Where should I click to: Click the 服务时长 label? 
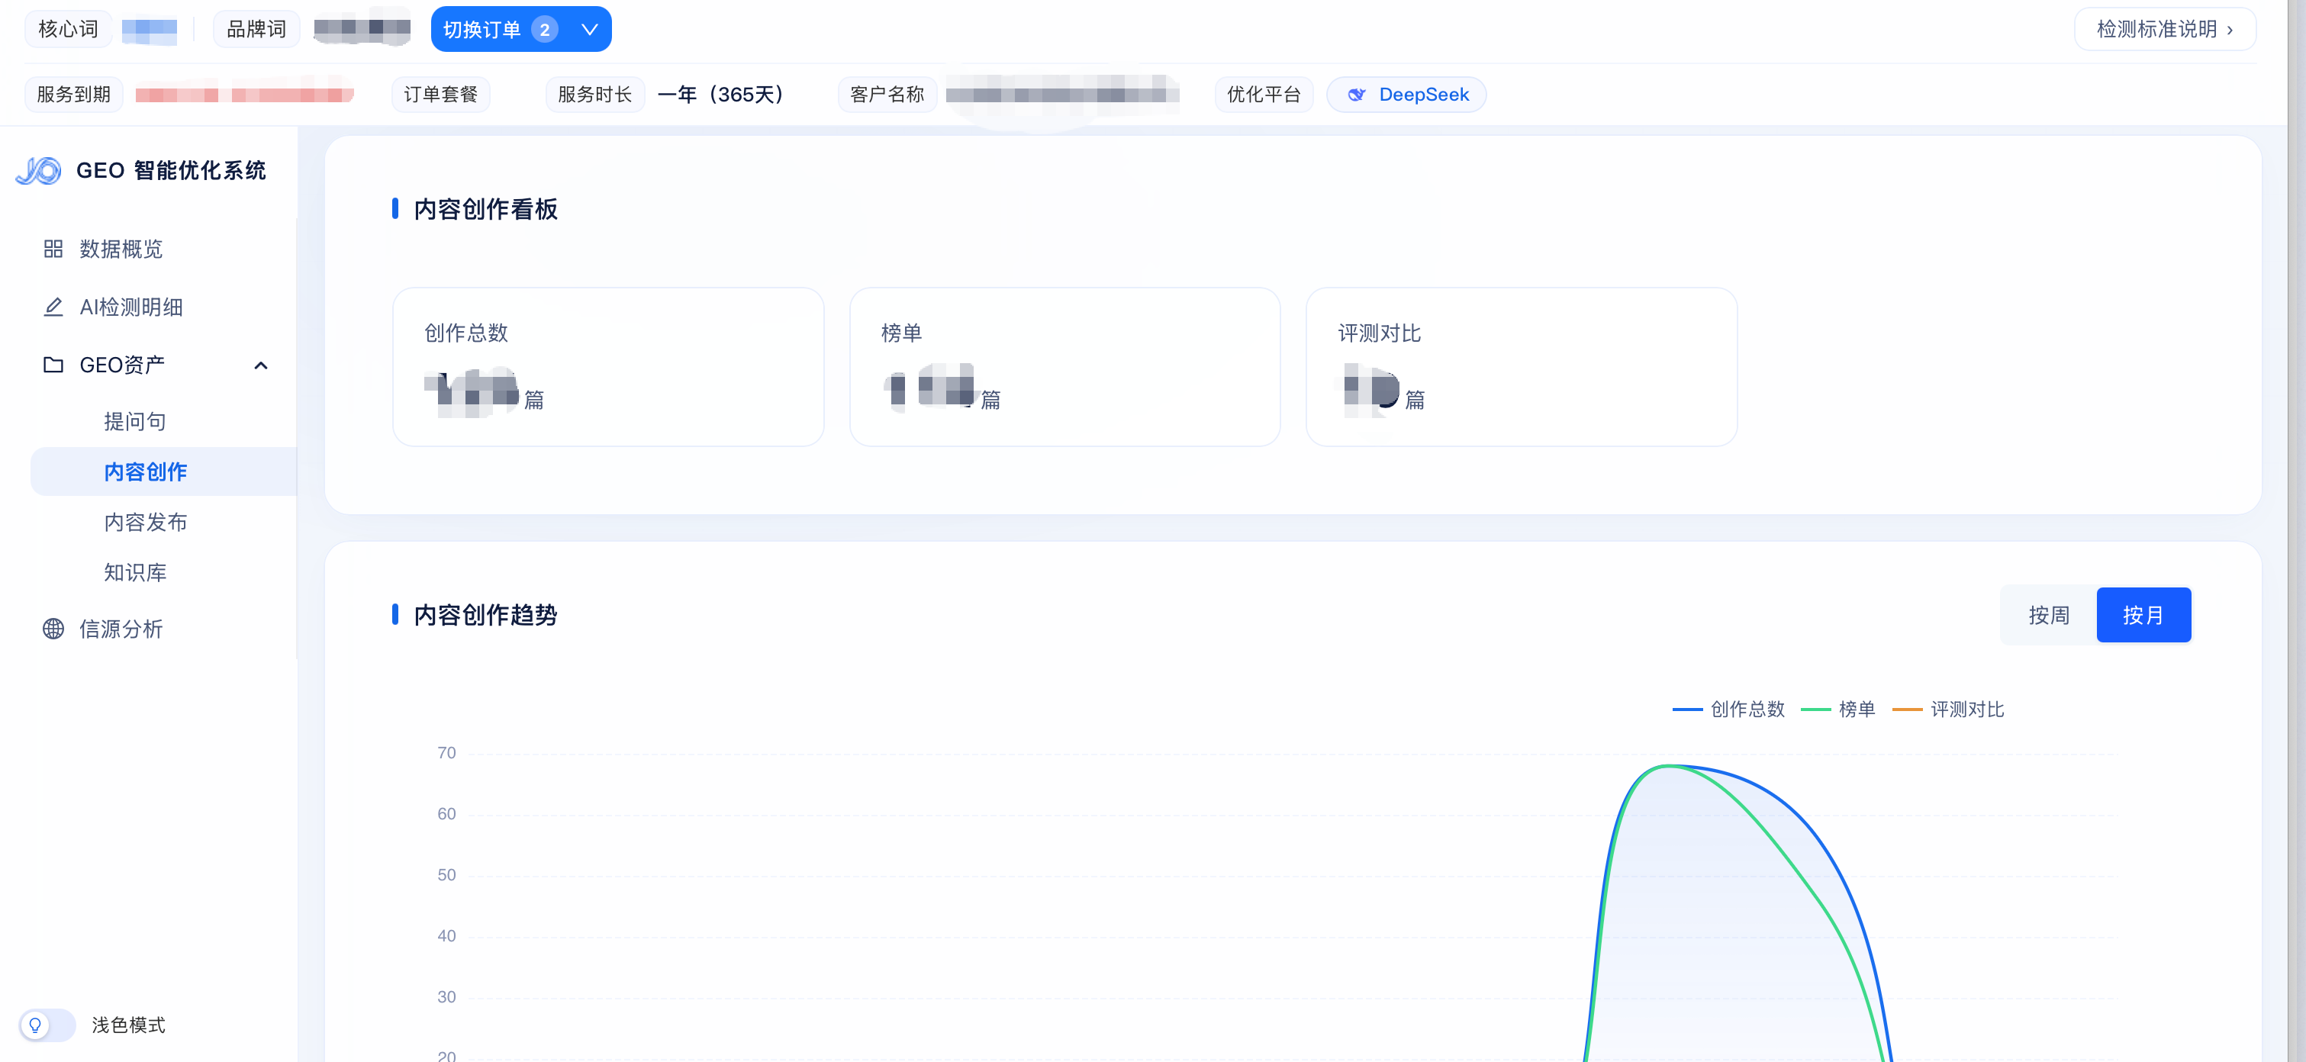(x=595, y=95)
